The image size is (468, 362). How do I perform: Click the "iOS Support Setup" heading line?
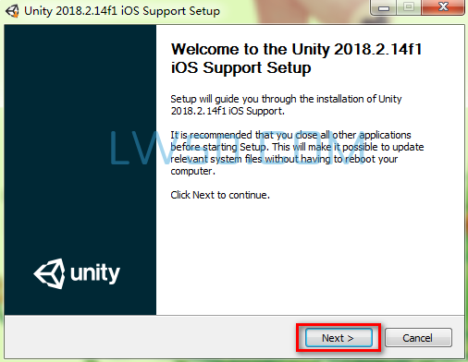[x=240, y=68]
